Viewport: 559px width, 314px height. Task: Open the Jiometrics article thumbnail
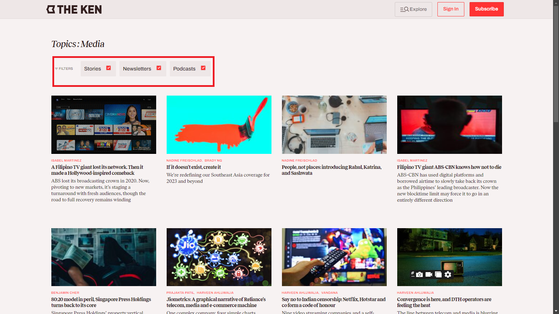point(219,257)
